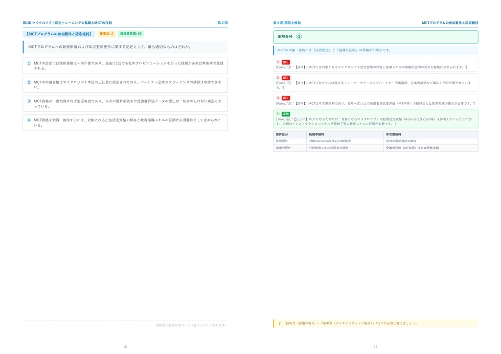Click the circled ③ marker of the third answer choice
501x354 pixels.
tap(29, 101)
